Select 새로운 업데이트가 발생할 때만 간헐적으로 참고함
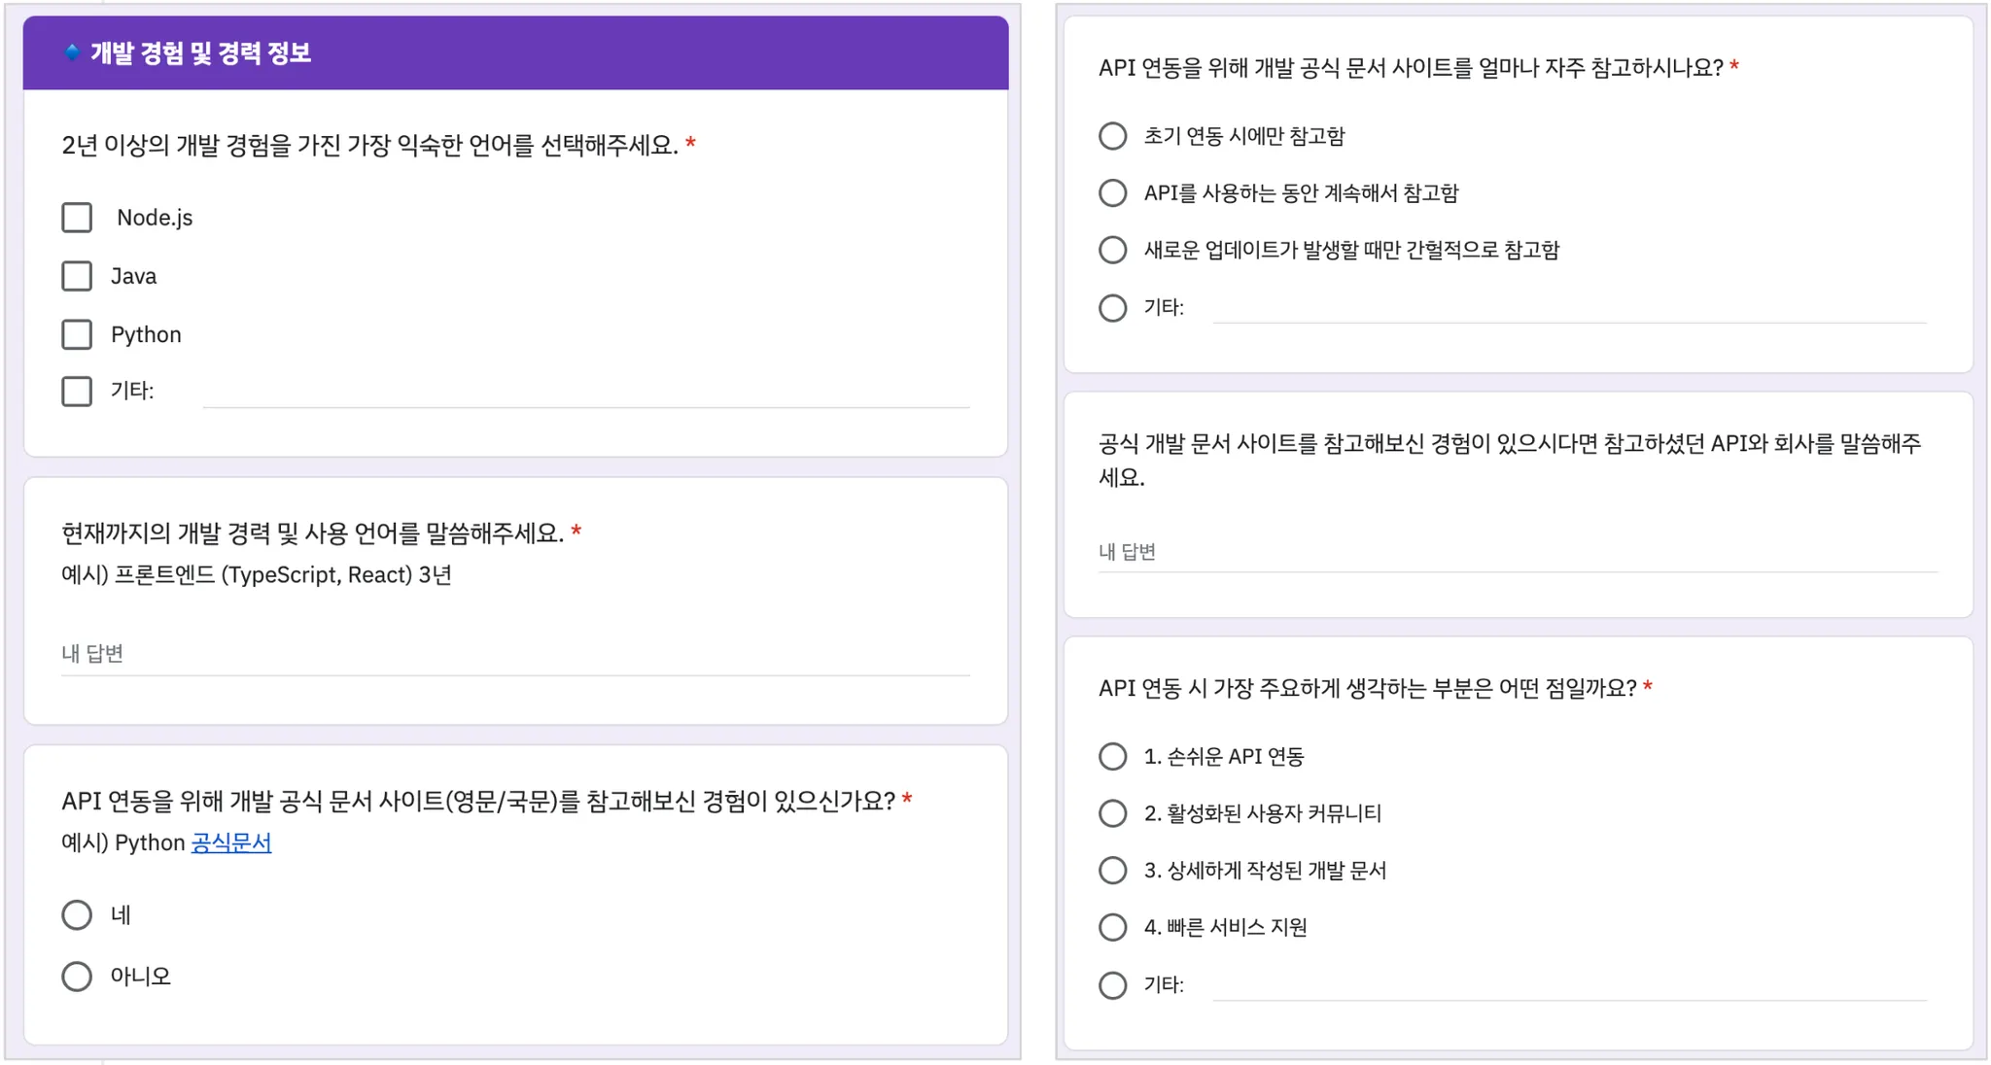The height and width of the screenshot is (1065, 1991). [1113, 251]
